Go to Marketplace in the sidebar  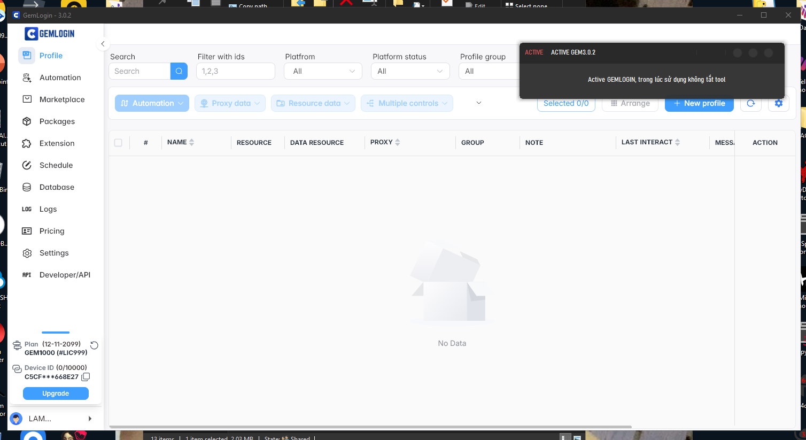[62, 99]
